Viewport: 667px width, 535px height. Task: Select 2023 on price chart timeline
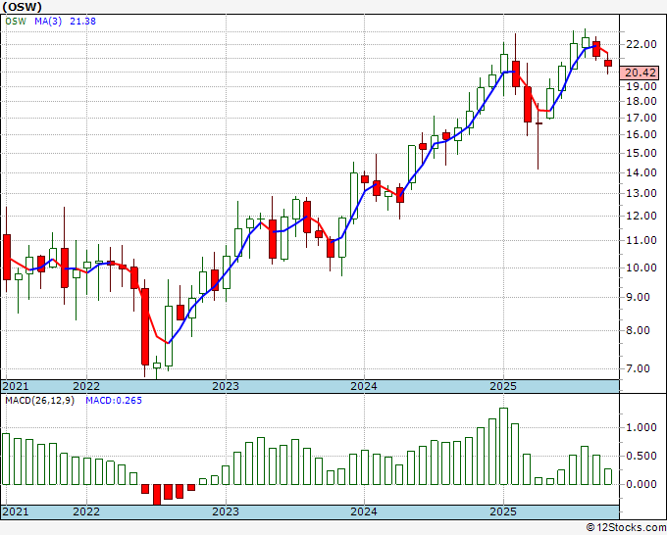click(x=226, y=386)
